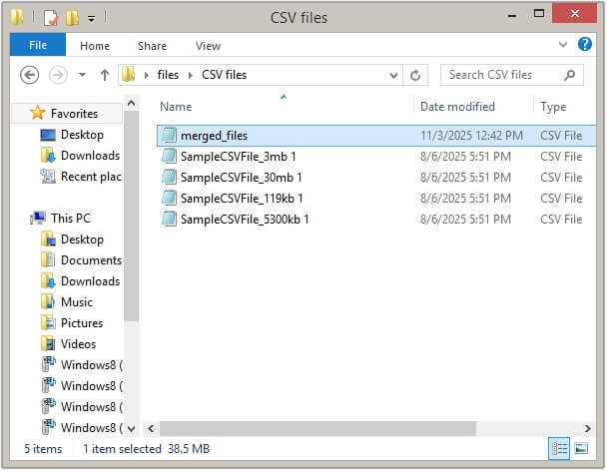Switch to Details view in status bar
The width and height of the screenshot is (607, 471).
tap(559, 449)
